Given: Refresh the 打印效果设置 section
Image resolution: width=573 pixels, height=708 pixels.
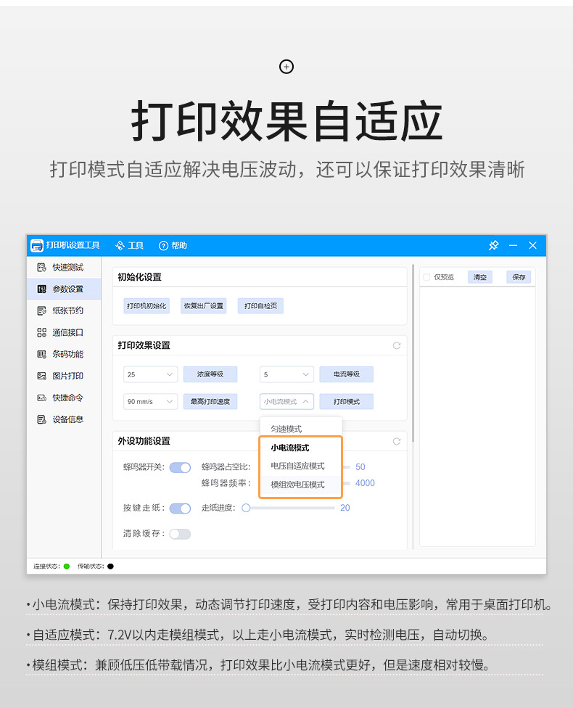Looking at the screenshot, I should (397, 345).
